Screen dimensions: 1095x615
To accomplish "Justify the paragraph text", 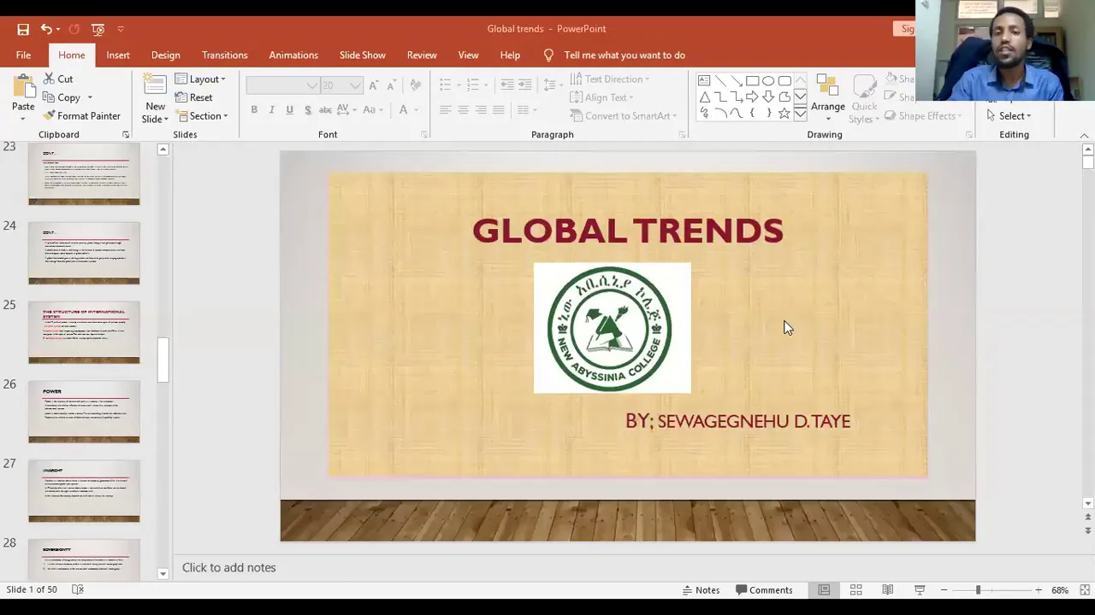I will (499, 109).
